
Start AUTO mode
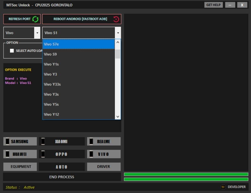click(x=62, y=167)
